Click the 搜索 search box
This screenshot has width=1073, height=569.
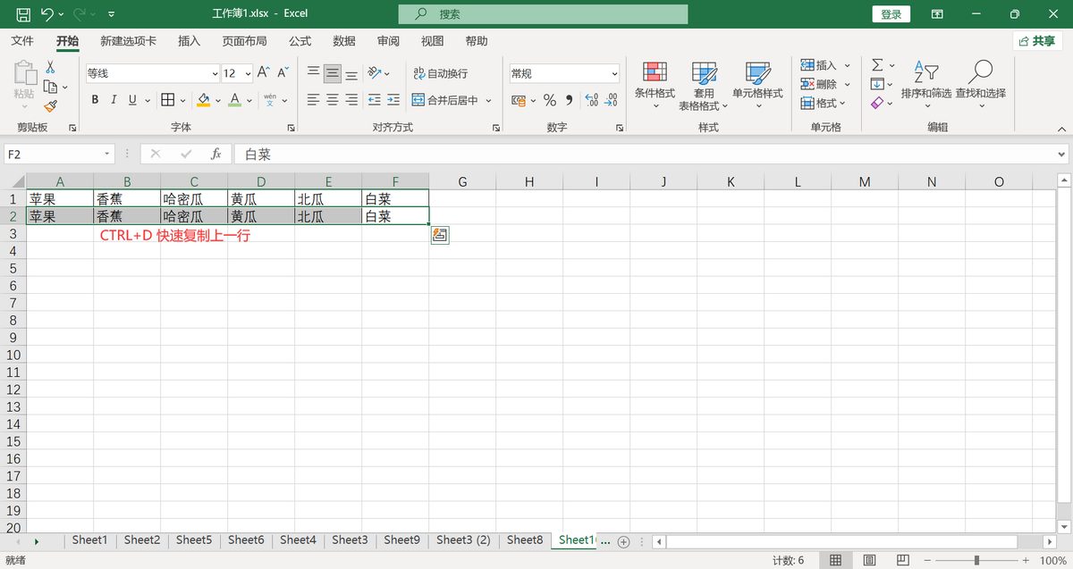tap(543, 14)
